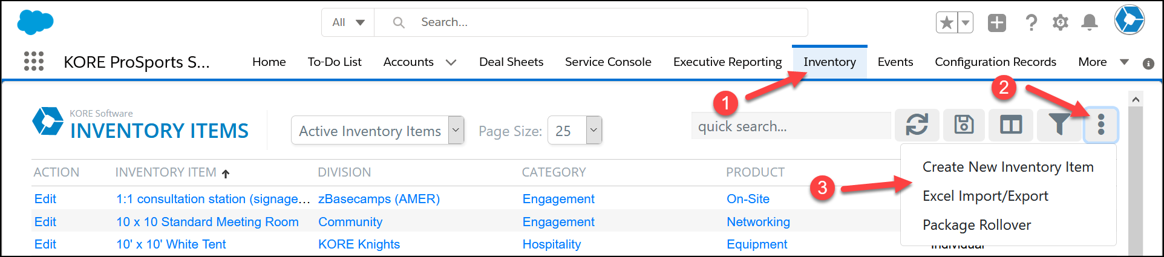
Task: Open 1:1 consultation station inventory item
Action: (213, 199)
